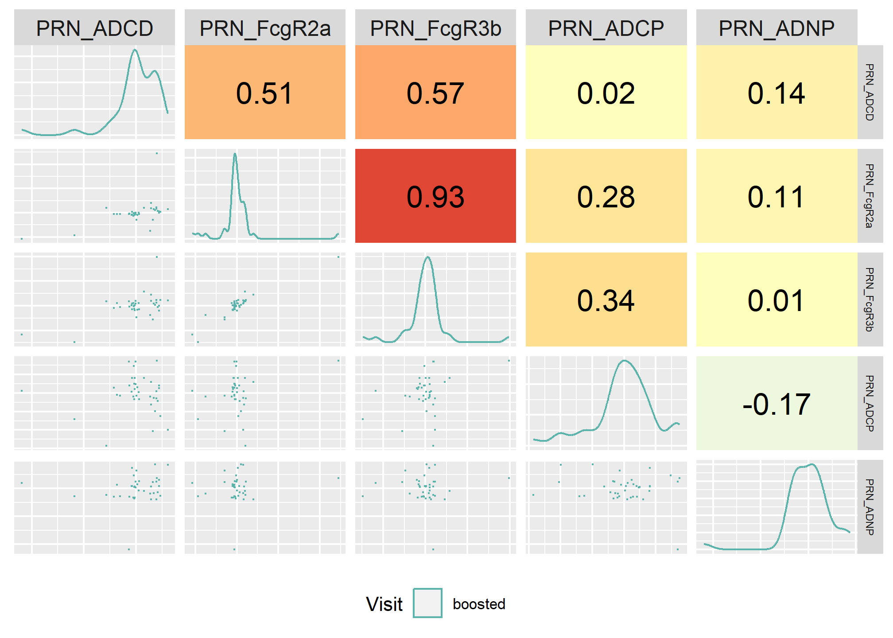
Task: Click the -0.17 correlation cell
Action: (777, 403)
